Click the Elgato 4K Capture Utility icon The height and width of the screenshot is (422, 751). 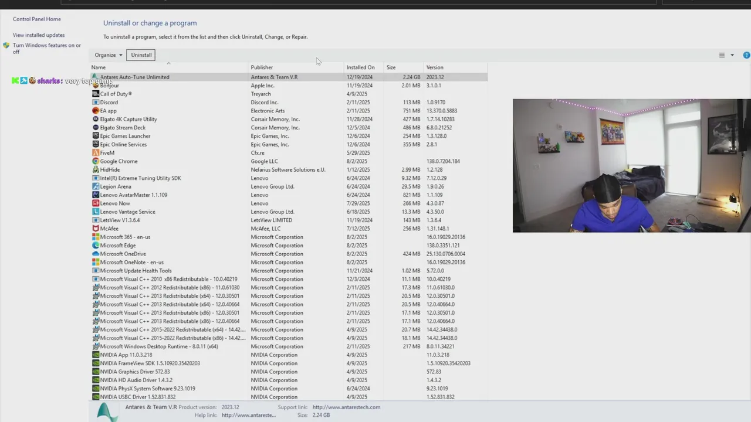coord(96,119)
